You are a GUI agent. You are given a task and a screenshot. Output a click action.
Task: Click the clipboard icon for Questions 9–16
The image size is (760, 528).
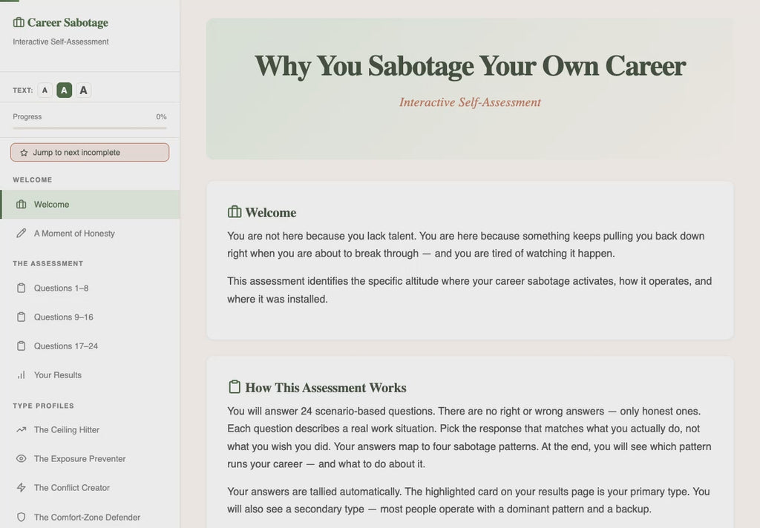[x=22, y=317]
